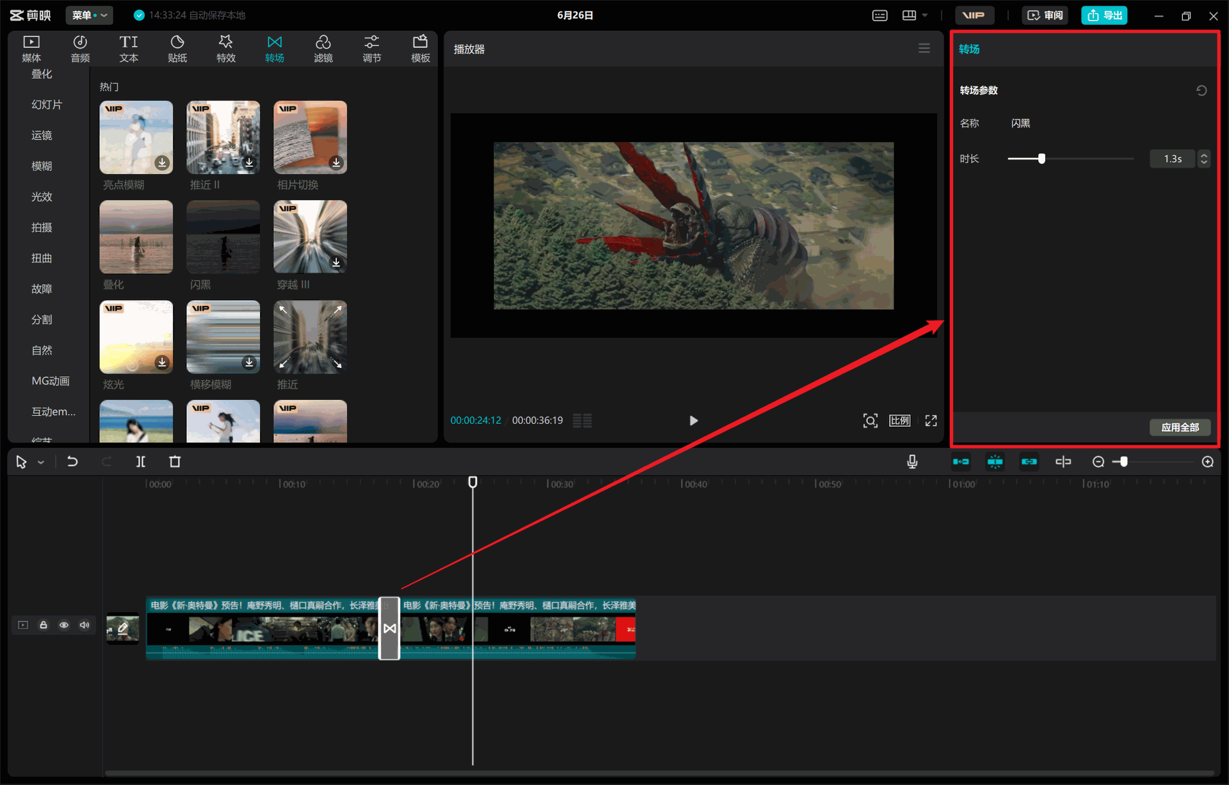Click the 审阅 review button
This screenshot has width=1229, height=785.
1045,15
